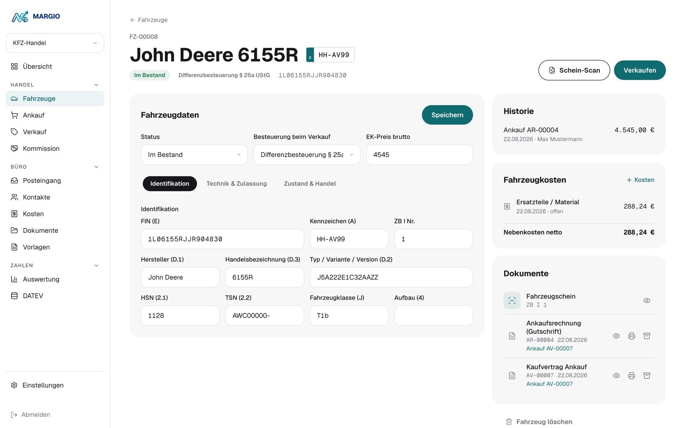Open Fahrzeuge in the sidebar
685x428 pixels.
55,98
